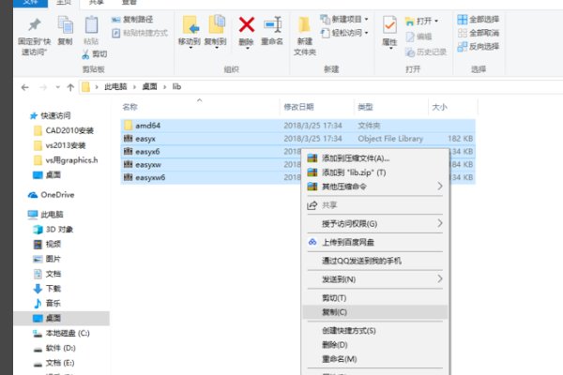Click the Cut scissors button
This screenshot has width=563, height=375.
pos(95,54)
